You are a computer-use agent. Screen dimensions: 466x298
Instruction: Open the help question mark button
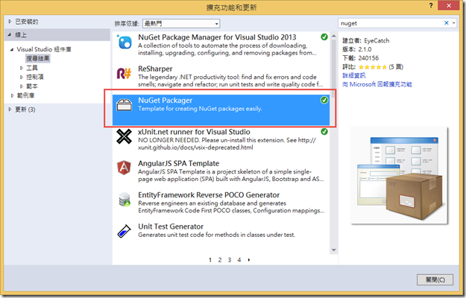click(431, 5)
